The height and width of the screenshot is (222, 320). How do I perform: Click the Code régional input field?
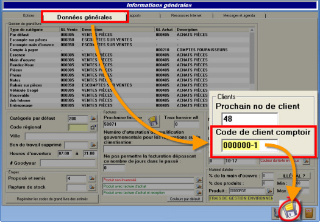(x=78, y=127)
